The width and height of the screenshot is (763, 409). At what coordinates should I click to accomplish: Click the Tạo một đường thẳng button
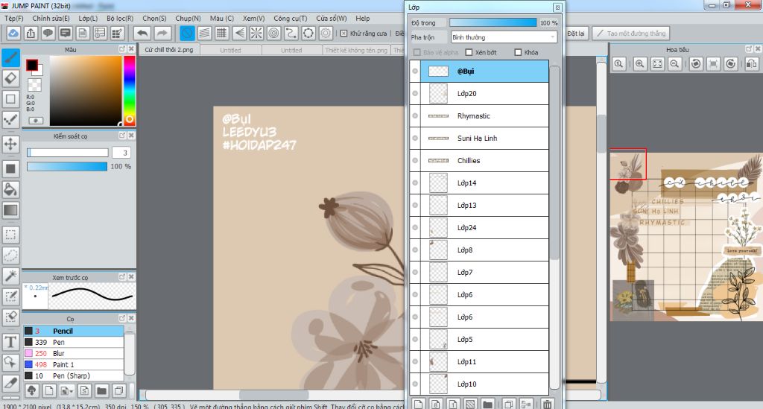tap(631, 33)
